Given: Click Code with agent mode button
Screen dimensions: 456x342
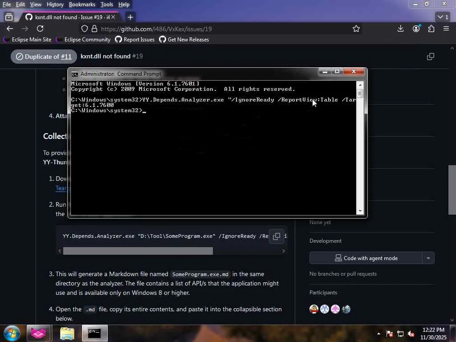Looking at the screenshot, I should click(366, 258).
